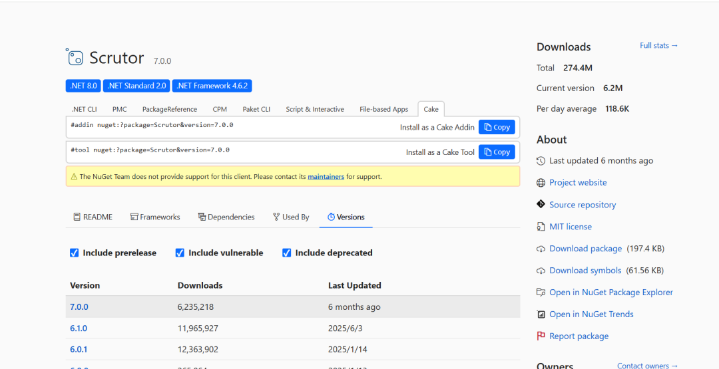Show the Dependencies tab
719x369 pixels.
(226, 217)
